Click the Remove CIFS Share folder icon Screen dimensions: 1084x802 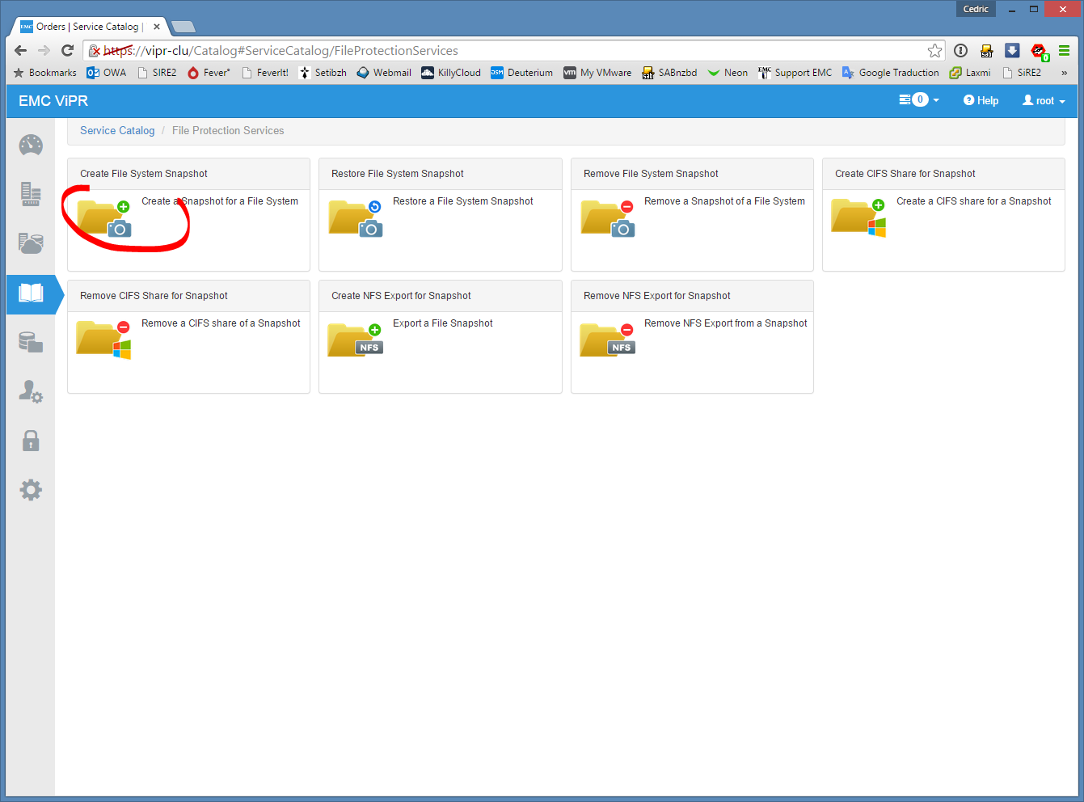click(x=104, y=340)
